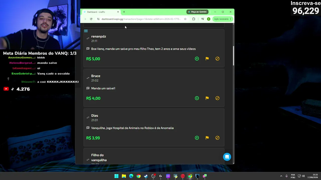321x180 pixels.
Task: Open the POR PTB2 keyboard language switcher
Action: [293, 176]
